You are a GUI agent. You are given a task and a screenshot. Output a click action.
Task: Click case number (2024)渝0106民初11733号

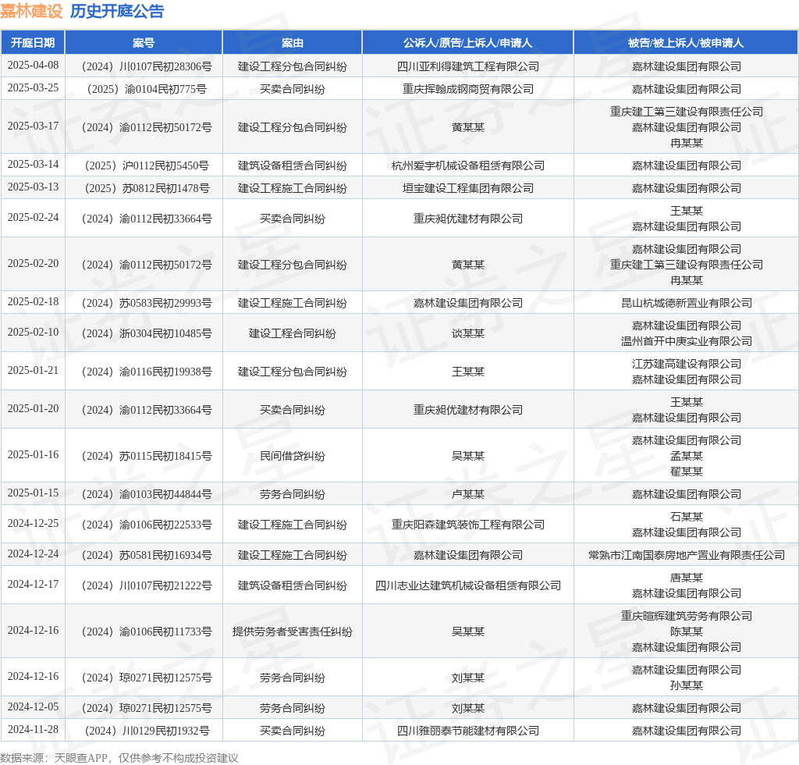point(147,632)
